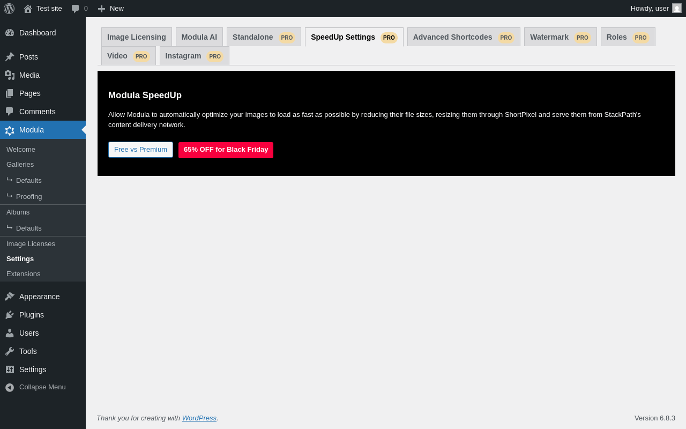
Task: Switch to the Instagram tab
Action: coord(195,56)
